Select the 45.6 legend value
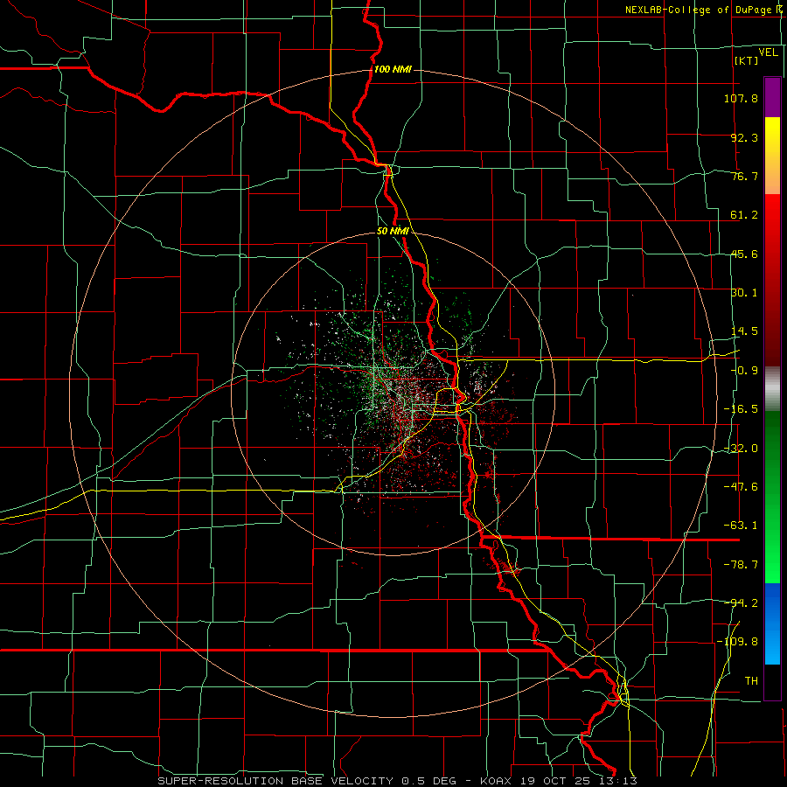 pos(744,254)
